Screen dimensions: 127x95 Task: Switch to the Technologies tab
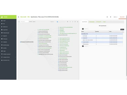coord(92,22)
